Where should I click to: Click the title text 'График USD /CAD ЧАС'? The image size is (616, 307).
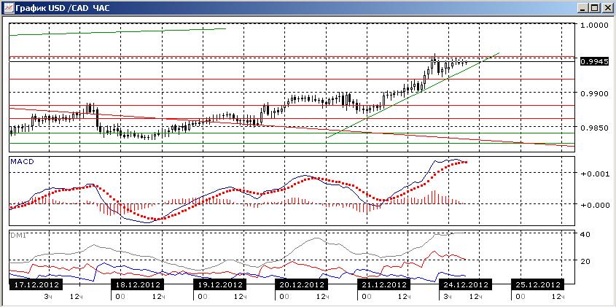tap(63, 8)
